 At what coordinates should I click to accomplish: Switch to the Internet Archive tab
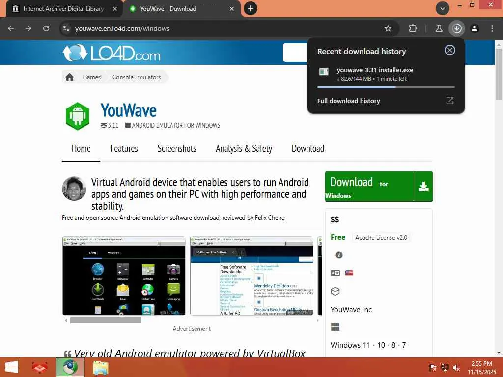(63, 9)
